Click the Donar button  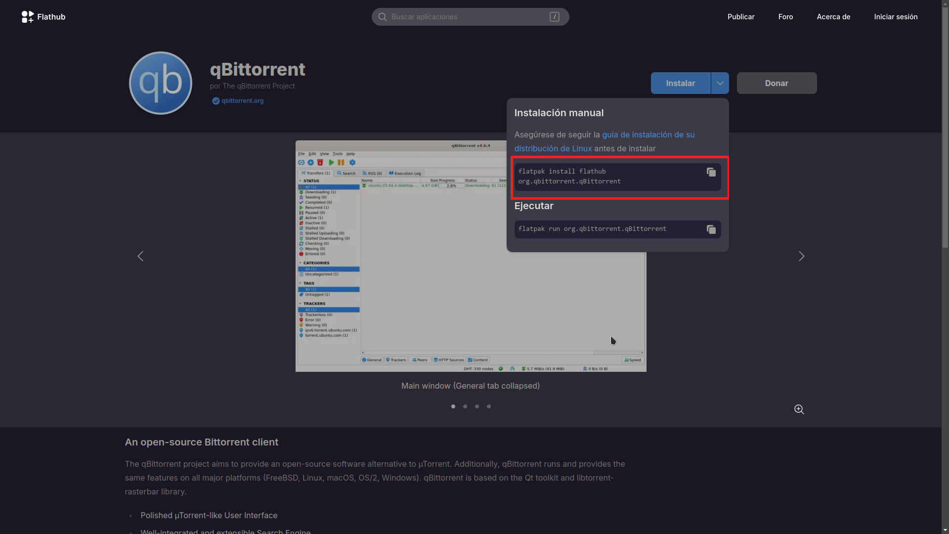coord(776,83)
